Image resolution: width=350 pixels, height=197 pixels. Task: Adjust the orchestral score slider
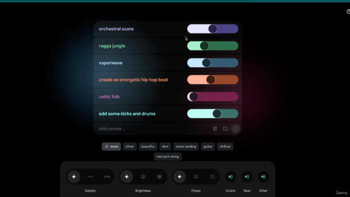coord(213,29)
